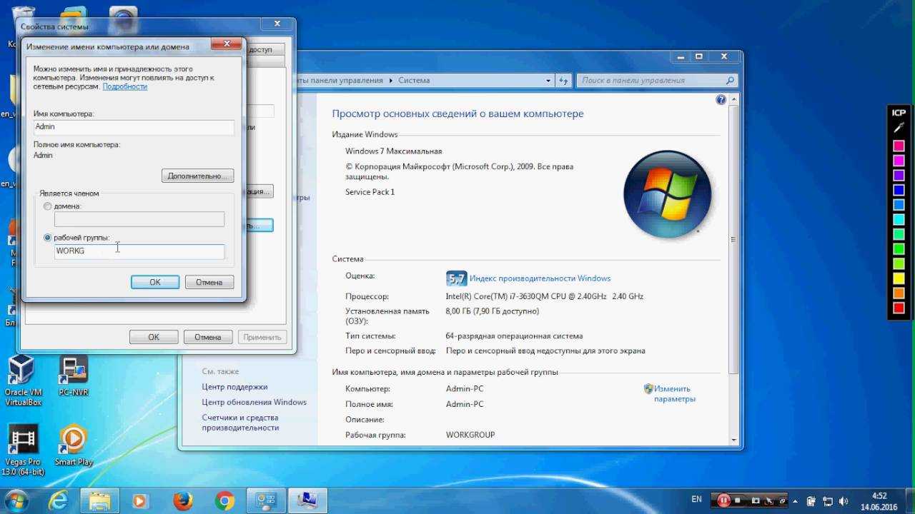Click the 'Имя компьютера' field containing Admin
This screenshot has height=514, width=915.
[x=134, y=127]
